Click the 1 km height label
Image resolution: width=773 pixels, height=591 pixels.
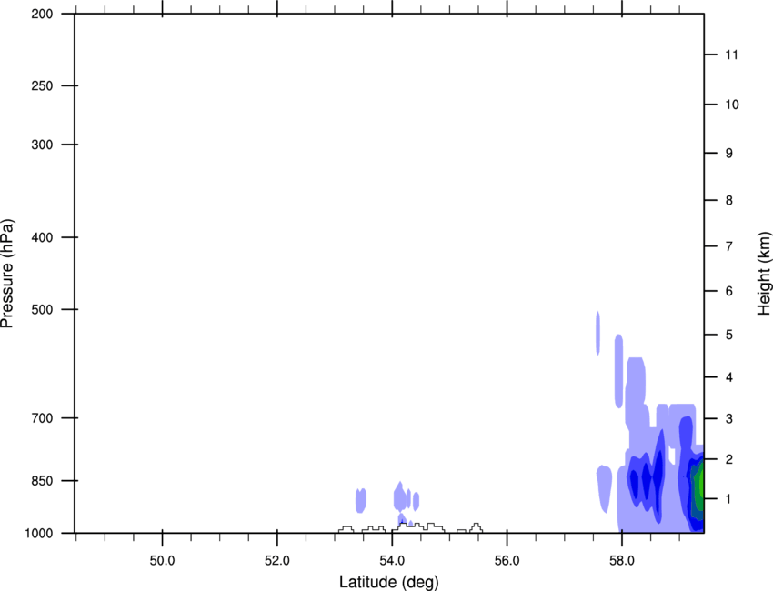[x=729, y=499]
